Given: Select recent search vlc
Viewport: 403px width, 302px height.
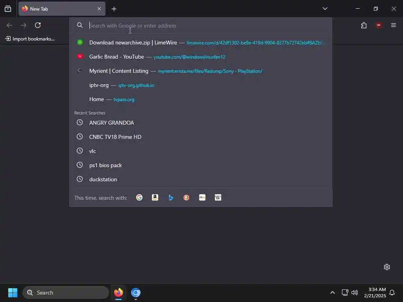Looking at the screenshot, I should pos(201,151).
